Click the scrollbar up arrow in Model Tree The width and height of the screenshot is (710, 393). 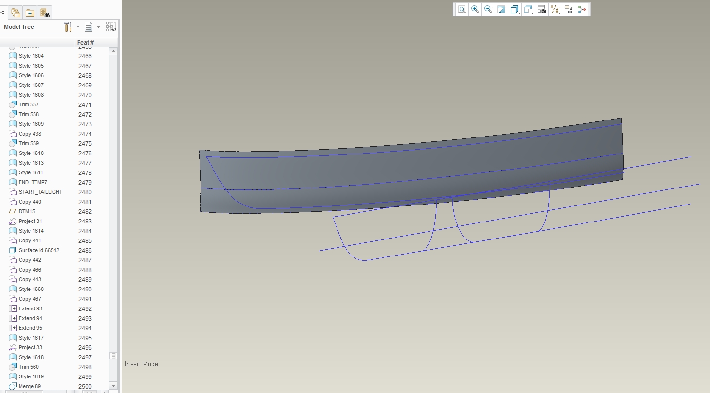(x=113, y=51)
